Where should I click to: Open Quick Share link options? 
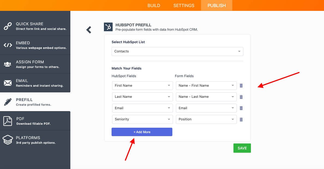pyautogui.click(x=35, y=26)
